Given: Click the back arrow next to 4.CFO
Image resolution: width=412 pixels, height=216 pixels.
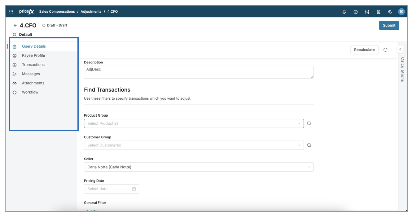Looking at the screenshot, I should point(15,25).
